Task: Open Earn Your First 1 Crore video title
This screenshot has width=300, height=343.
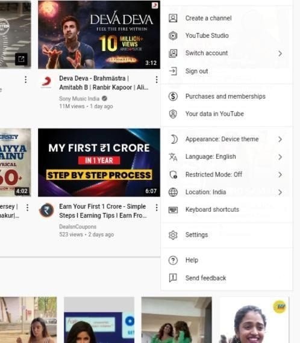Action: point(103,211)
